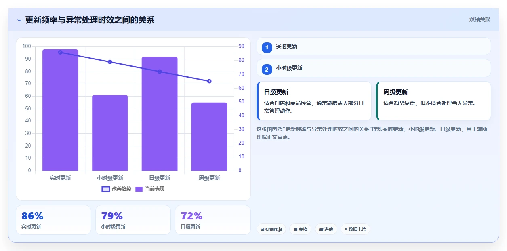Click the 日级更新 bar in chart
Screen dimensions: 507x251
click(160, 114)
